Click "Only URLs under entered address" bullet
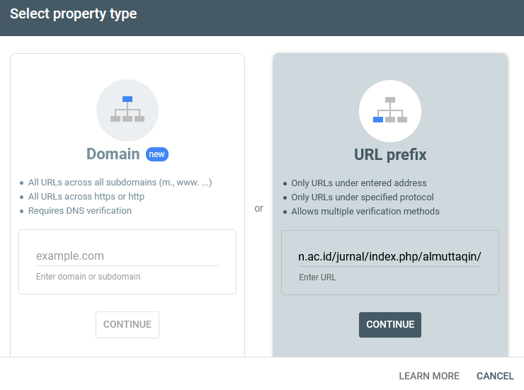The height and width of the screenshot is (390, 524). 359,183
